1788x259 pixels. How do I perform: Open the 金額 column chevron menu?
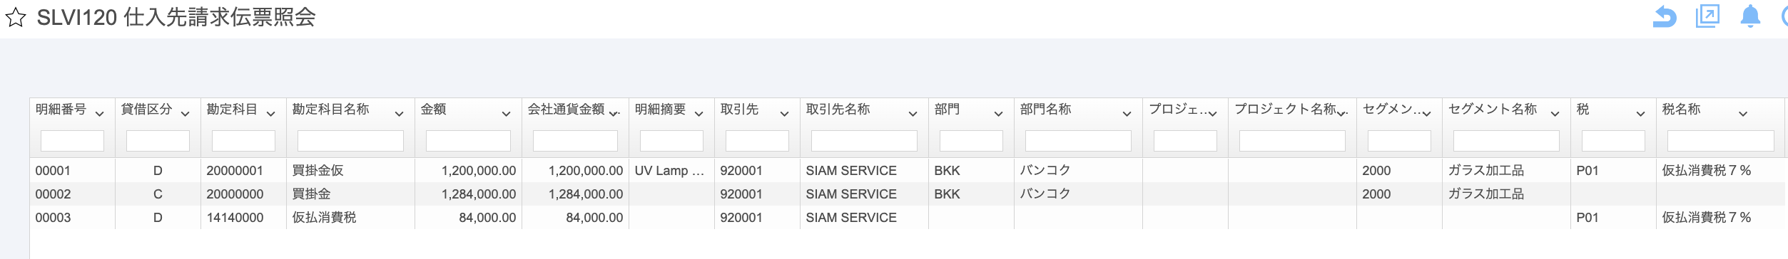(x=507, y=114)
